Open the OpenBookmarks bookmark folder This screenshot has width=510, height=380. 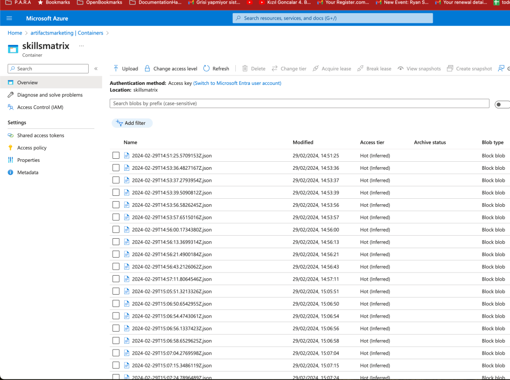100,2
